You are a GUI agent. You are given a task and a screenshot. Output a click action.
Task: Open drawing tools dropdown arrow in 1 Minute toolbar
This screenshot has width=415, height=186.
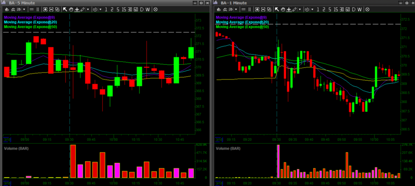[x=299, y=9]
